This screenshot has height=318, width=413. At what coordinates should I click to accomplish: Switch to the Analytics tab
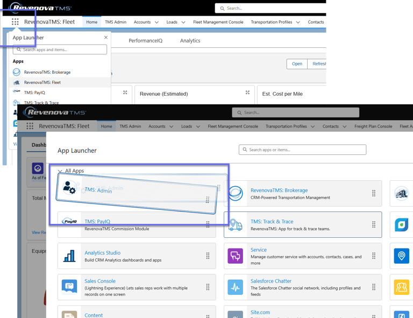click(190, 40)
